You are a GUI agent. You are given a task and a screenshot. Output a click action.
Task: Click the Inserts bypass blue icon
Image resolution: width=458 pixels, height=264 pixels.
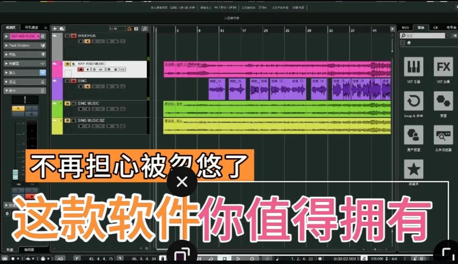click(x=43, y=72)
